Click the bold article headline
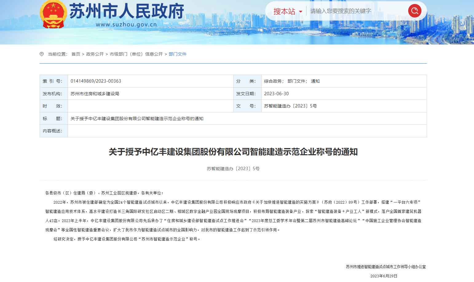This screenshot has width=474, height=282. coord(233,152)
